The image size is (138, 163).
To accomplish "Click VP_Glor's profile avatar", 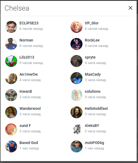I will [x=76, y=27].
